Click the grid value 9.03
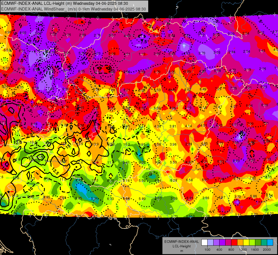 click(x=21, y=69)
